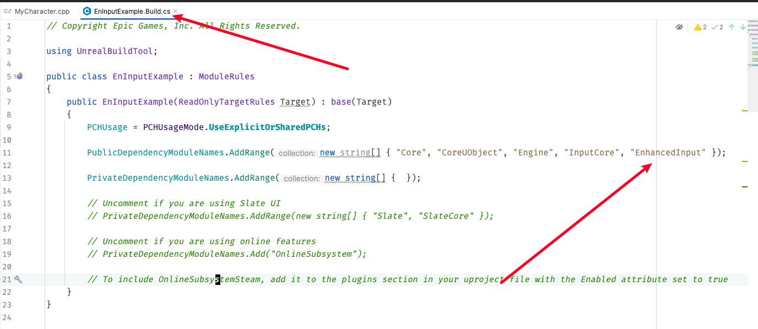Open the yellow warnings indicator showing 2
Viewport: 758px width, 329px height.
coord(700,27)
